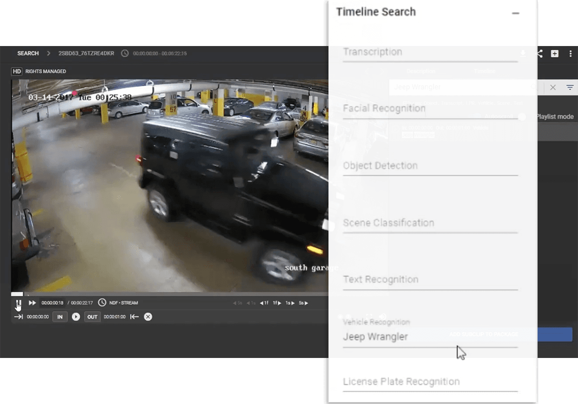Screen dimensions: 578x404
Task: Click the share icon in top bar
Action: pos(539,54)
